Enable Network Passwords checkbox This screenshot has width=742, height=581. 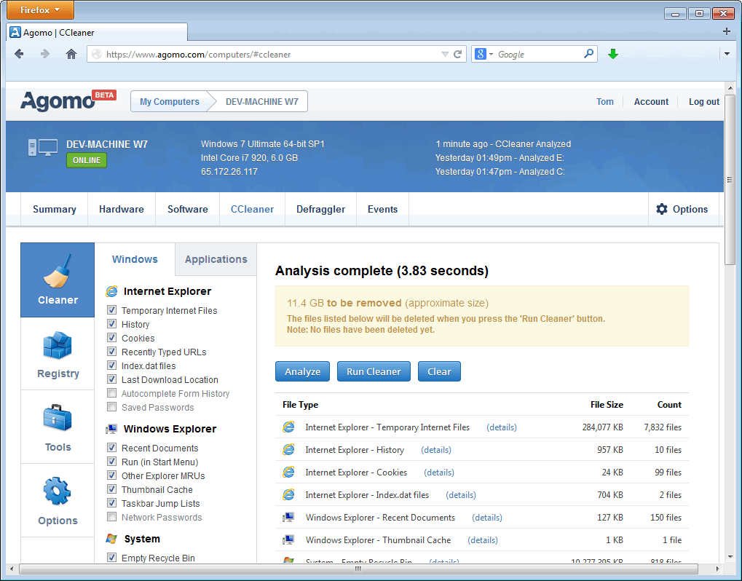coord(111,516)
